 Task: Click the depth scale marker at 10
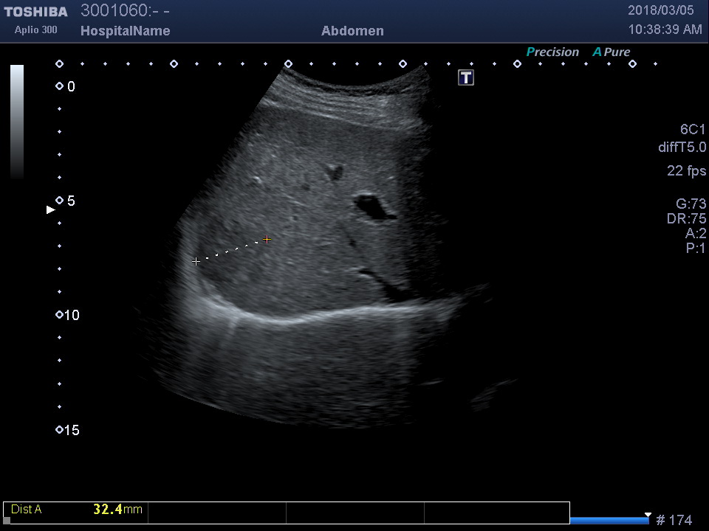click(59, 315)
